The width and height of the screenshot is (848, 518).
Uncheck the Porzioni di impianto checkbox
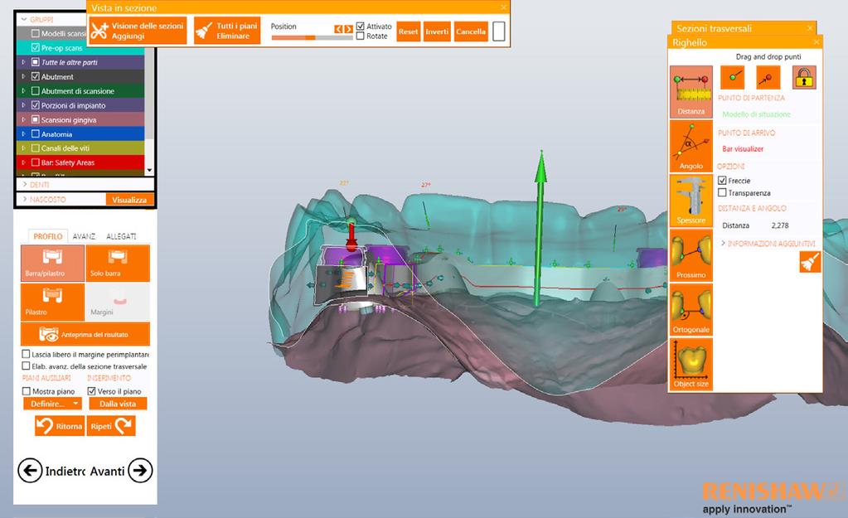point(36,105)
